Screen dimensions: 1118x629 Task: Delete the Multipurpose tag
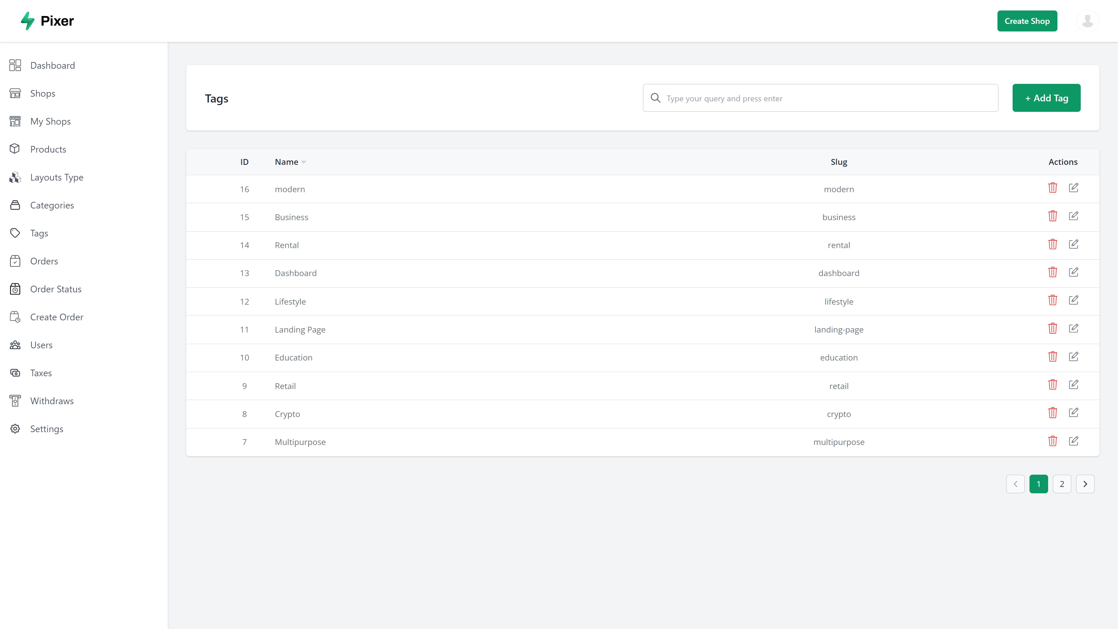click(x=1052, y=441)
